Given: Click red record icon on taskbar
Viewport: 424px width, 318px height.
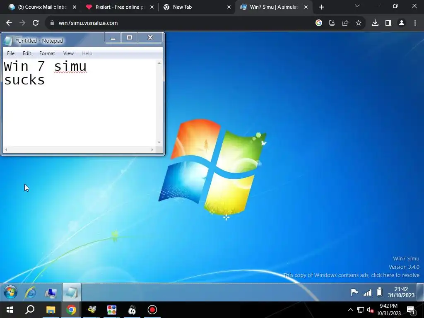Looking at the screenshot, I should pos(152,310).
